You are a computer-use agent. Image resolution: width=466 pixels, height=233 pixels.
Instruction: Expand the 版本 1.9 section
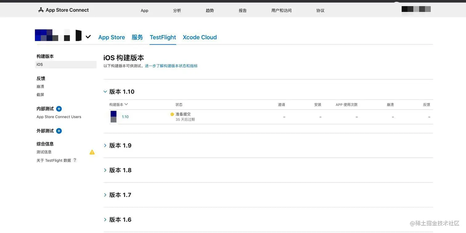tap(105, 145)
